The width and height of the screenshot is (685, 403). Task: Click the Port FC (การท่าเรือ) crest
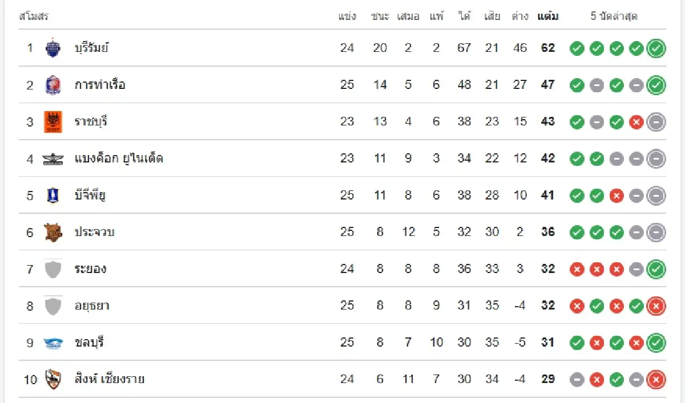tap(53, 85)
